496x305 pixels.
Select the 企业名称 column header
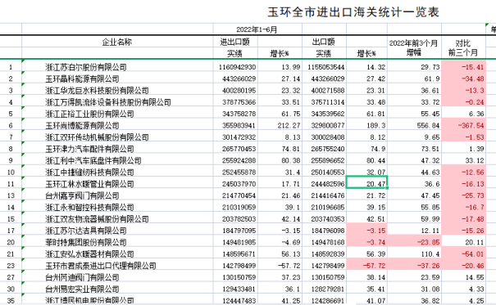pos(117,42)
